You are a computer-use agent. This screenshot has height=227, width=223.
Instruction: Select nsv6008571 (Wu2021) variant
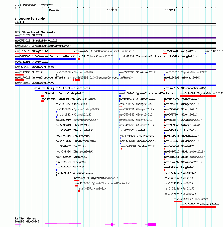[x=92, y=189]
